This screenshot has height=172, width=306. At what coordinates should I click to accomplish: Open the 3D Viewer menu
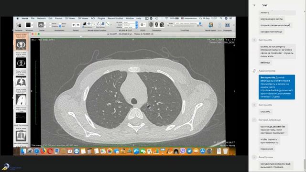coord(83,18)
